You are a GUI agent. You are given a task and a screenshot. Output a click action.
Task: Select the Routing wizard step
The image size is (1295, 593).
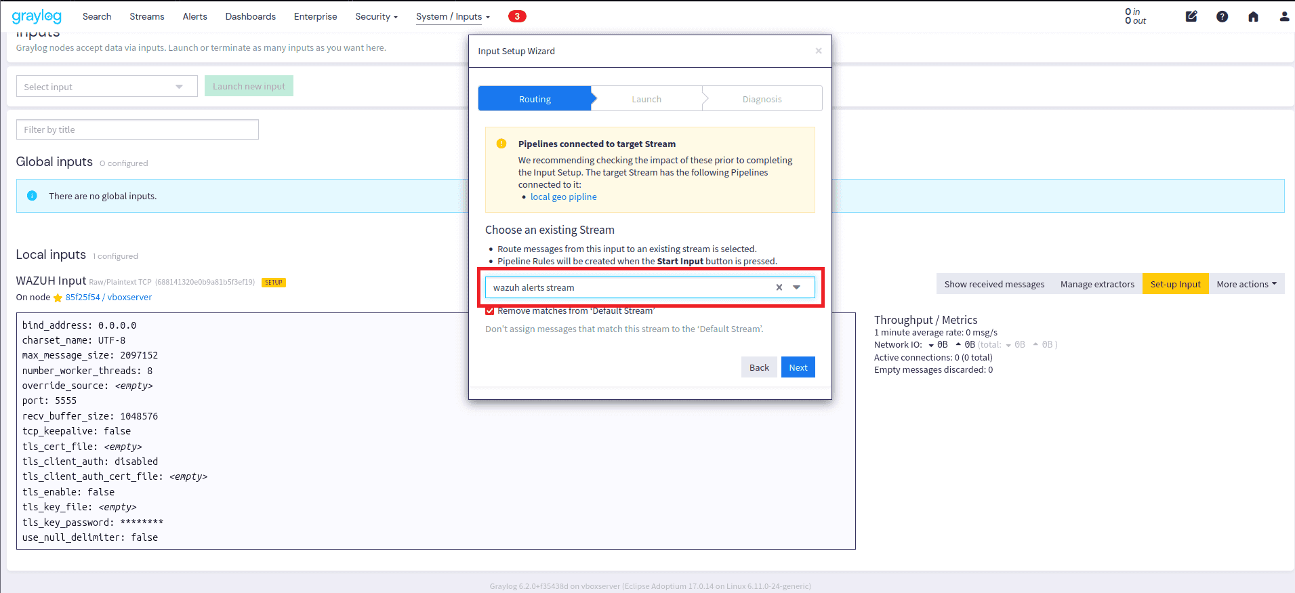click(x=535, y=99)
